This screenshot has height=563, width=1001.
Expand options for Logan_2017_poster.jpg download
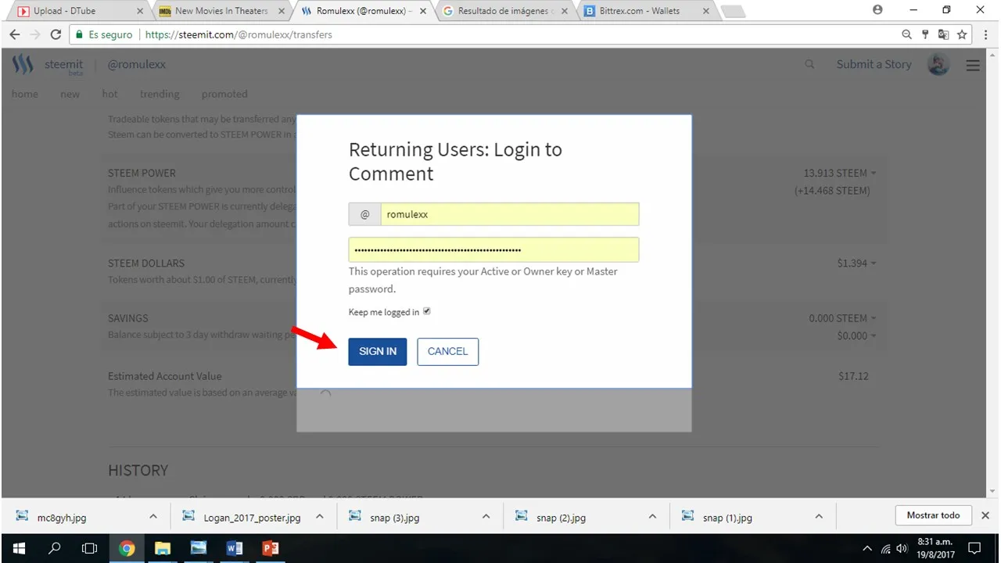[x=320, y=517]
